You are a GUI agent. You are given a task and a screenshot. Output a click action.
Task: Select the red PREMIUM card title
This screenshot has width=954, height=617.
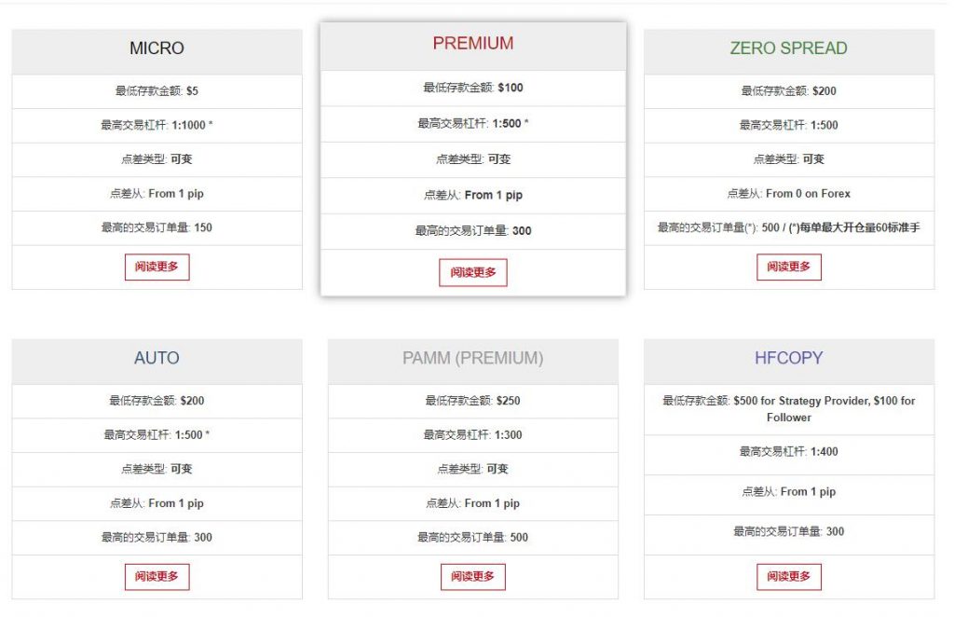pyautogui.click(x=472, y=44)
